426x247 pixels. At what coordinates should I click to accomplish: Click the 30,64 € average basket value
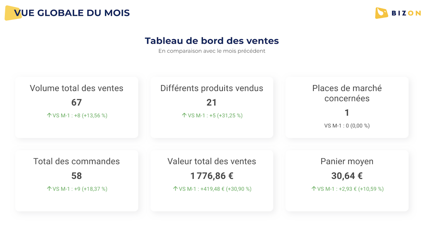coord(347,176)
